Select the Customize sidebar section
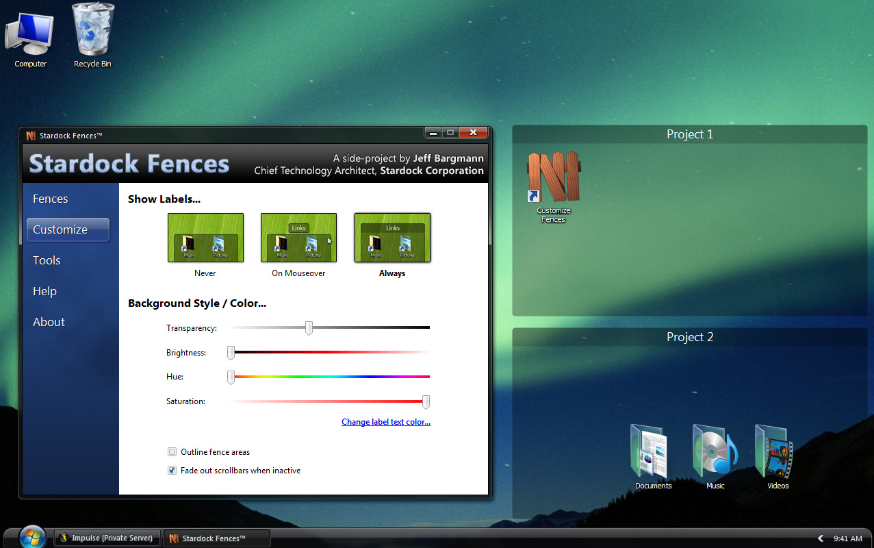This screenshot has width=874, height=548. tap(68, 229)
